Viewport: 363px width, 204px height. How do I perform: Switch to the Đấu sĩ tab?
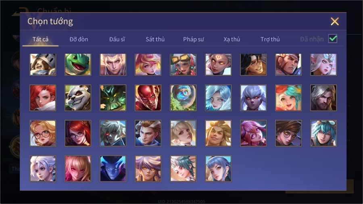pos(117,40)
